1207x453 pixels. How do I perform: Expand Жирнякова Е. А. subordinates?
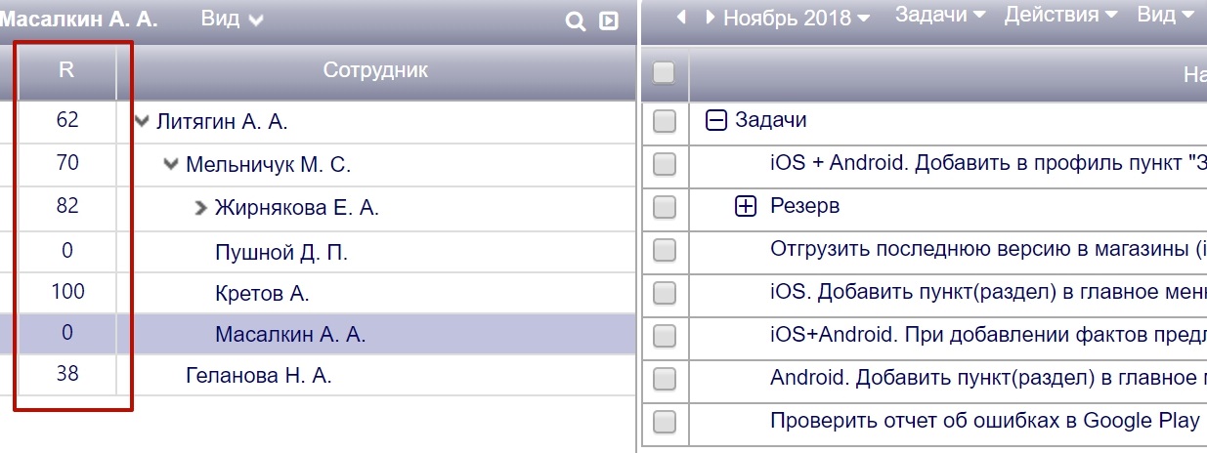pyautogui.click(x=201, y=207)
